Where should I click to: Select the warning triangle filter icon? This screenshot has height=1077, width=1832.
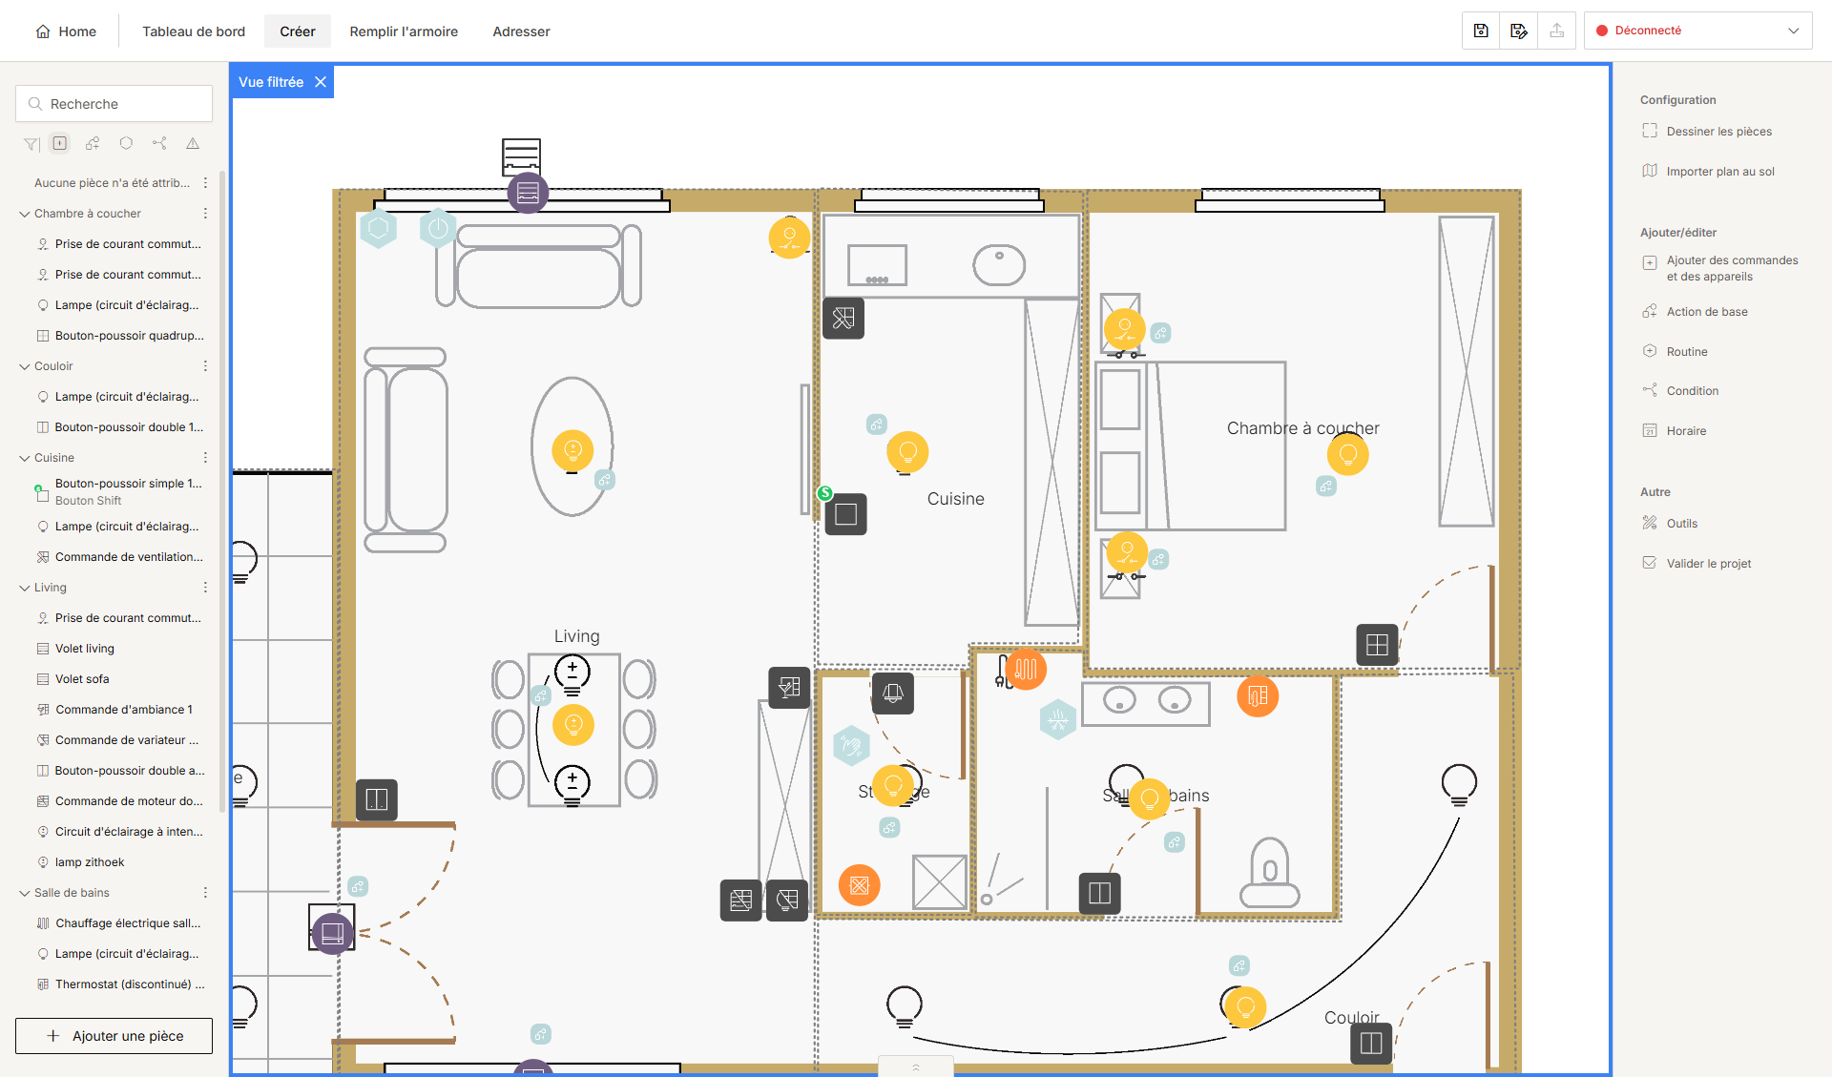[x=193, y=143]
